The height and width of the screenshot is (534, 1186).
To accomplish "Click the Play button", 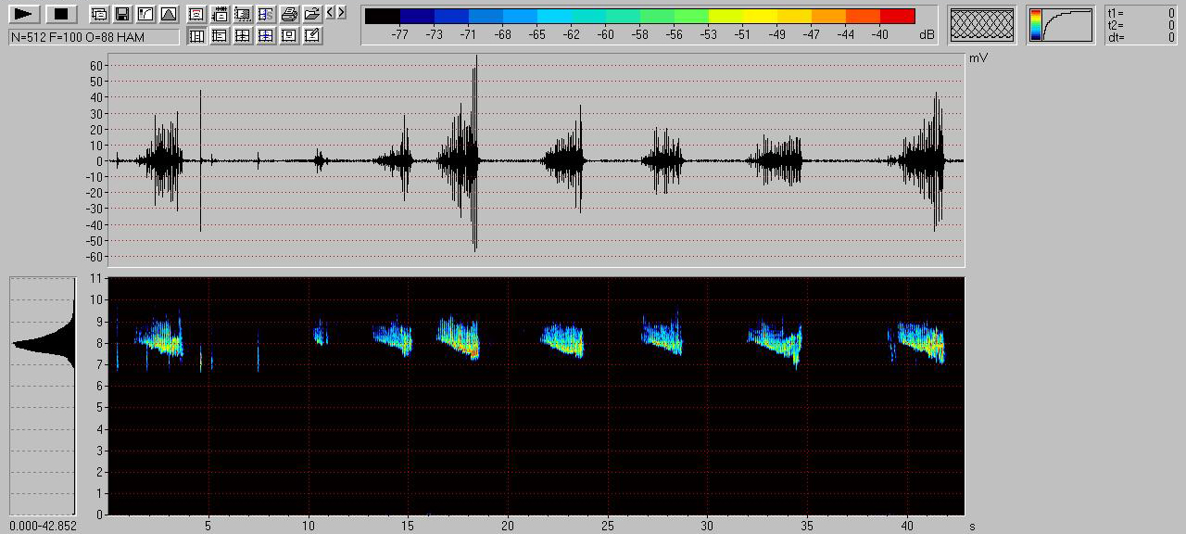I will pyautogui.click(x=25, y=14).
